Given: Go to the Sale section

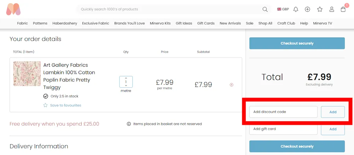Looking at the screenshot, I should [250, 23].
